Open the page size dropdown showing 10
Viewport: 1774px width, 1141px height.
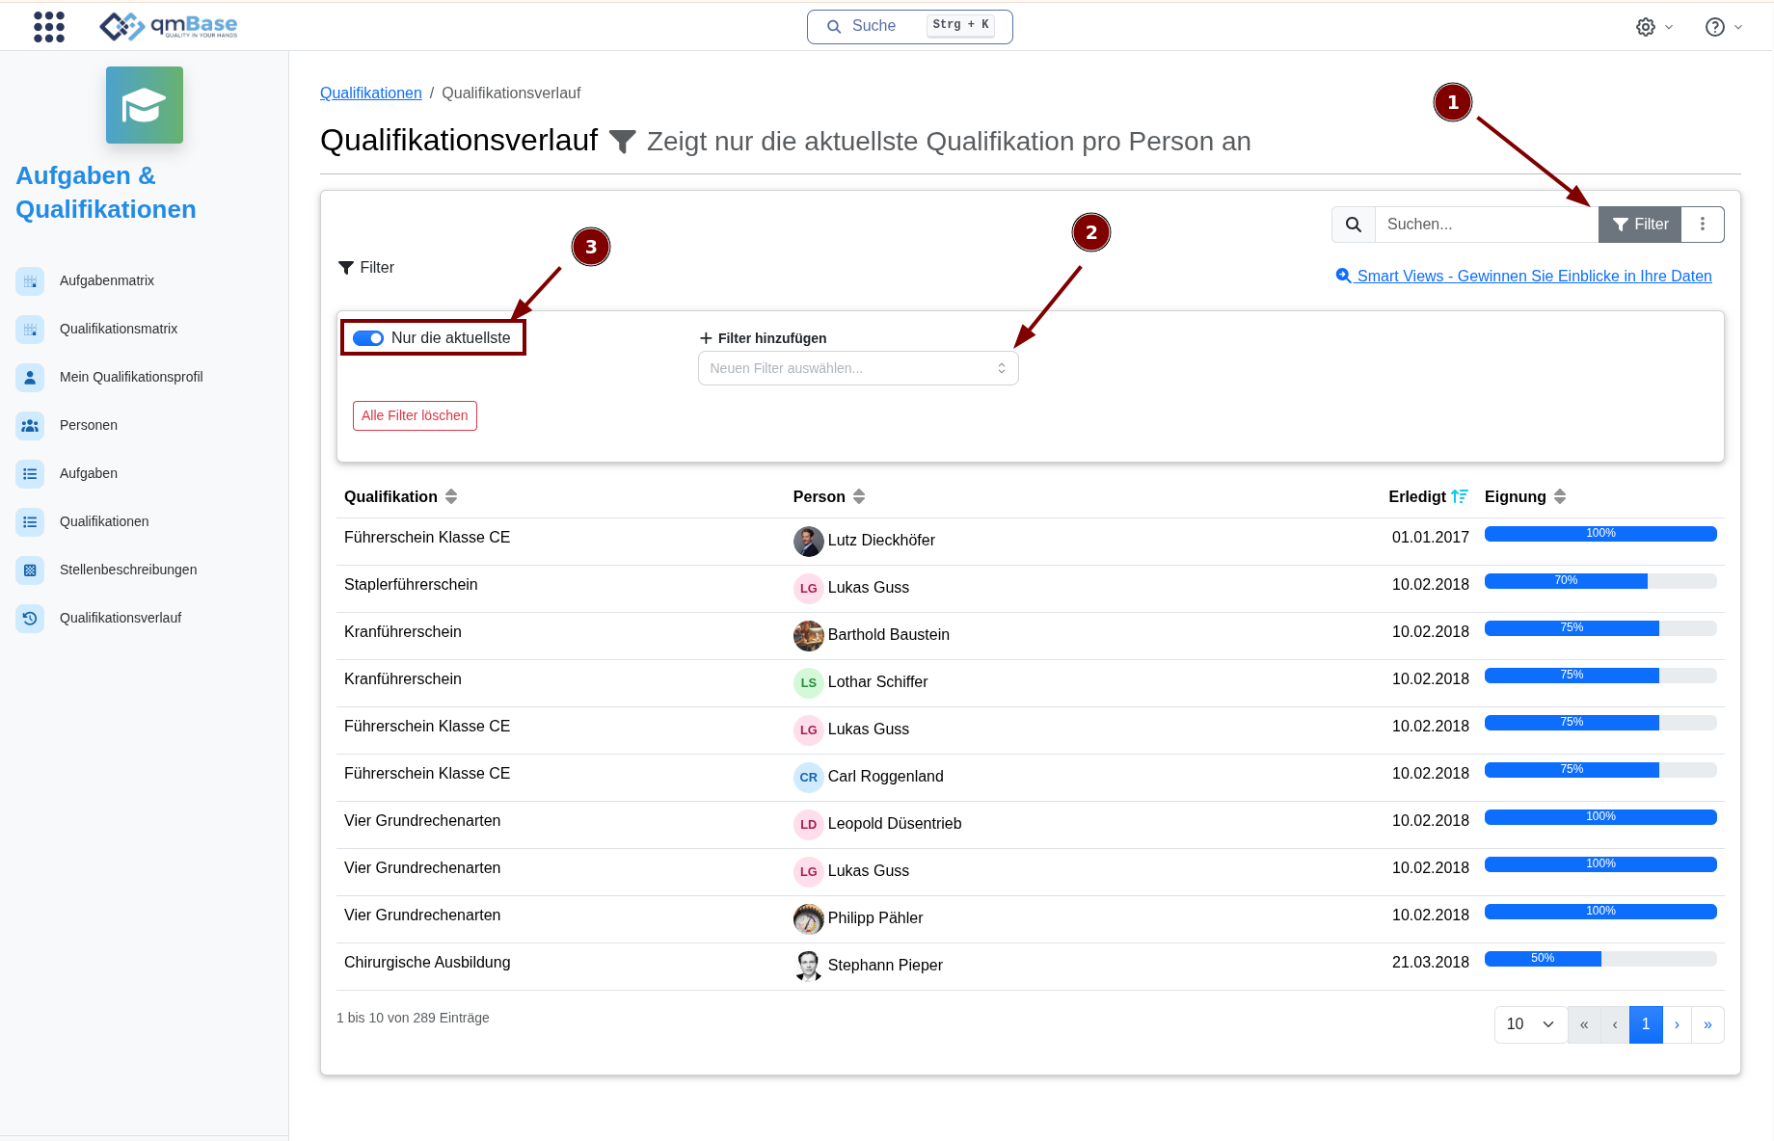pos(1531,1024)
